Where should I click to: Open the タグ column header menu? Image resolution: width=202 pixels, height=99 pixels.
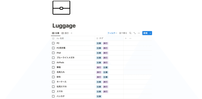(x=109, y=38)
